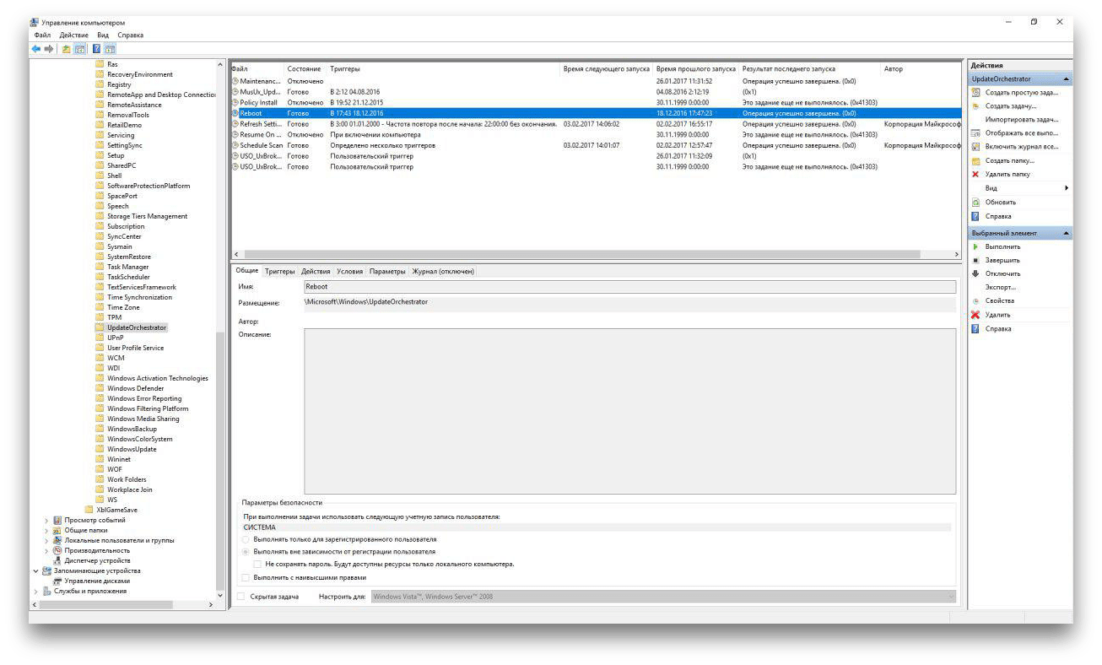The image size is (1102, 665).
Task: Click the Обновить refresh icon
Action: coord(975,203)
